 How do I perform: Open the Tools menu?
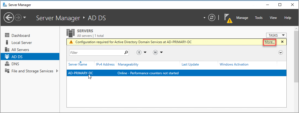(259, 18)
